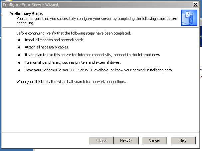Click the 'When you click Next' note
Image resolution: width=202 pixels, height=151 pixels.
[71, 82]
